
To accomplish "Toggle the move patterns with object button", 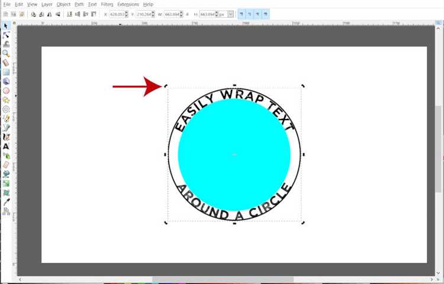I will pos(265,14).
